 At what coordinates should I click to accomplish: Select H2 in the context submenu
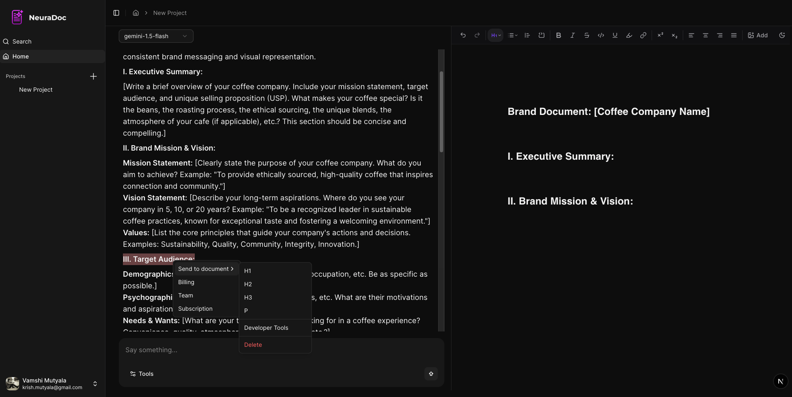[248, 284]
